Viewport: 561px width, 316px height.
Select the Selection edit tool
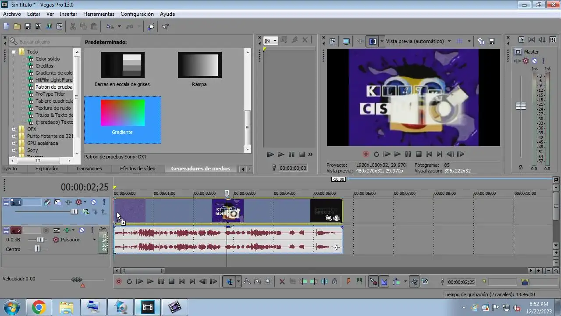pyautogui.click(x=258, y=282)
